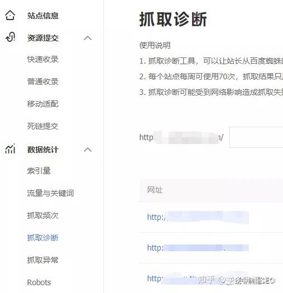Click the link icon beside 资源提交
The image size is (283, 293).
pos(10,37)
